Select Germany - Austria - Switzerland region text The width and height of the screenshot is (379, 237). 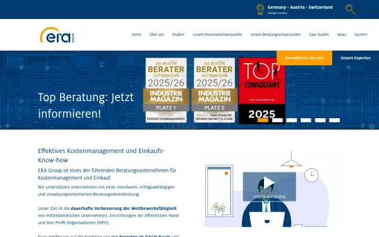(300, 7)
